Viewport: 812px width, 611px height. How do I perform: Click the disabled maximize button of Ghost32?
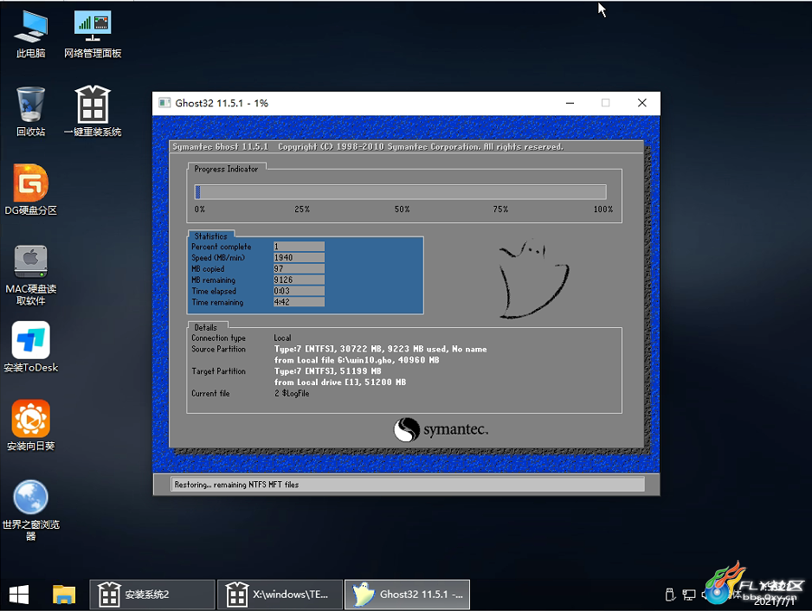pyautogui.click(x=605, y=103)
